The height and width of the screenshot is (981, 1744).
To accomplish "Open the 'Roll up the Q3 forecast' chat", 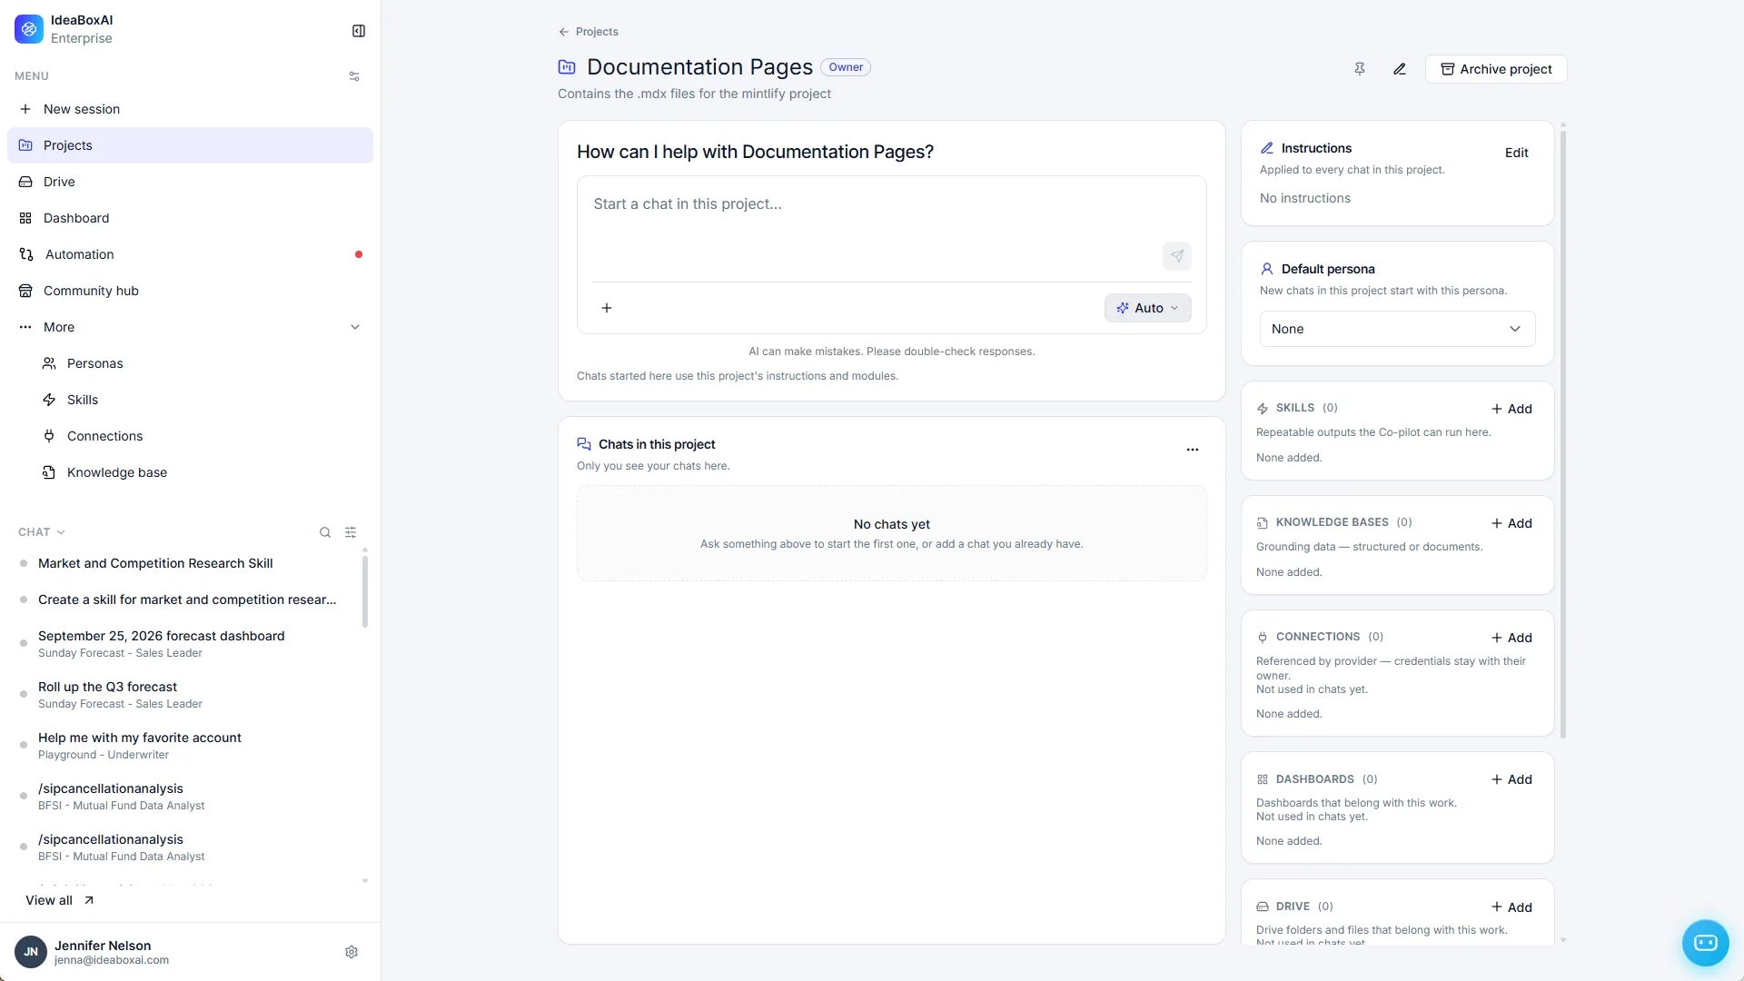I will point(182,695).
